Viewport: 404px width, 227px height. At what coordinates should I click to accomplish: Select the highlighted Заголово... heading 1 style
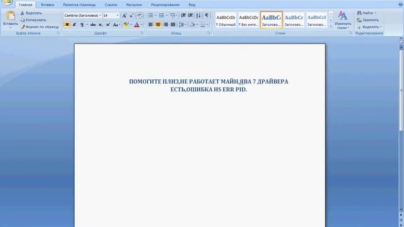[271, 20]
